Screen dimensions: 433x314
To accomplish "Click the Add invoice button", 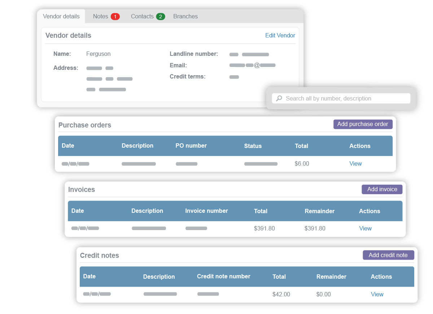I will click(382, 189).
